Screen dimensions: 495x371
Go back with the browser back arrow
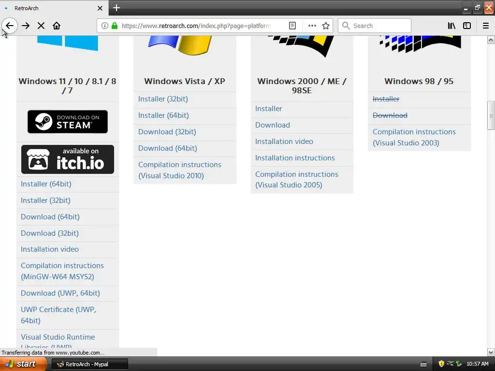pos(10,26)
